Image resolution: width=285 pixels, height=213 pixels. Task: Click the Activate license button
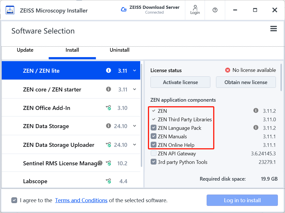point(180,82)
